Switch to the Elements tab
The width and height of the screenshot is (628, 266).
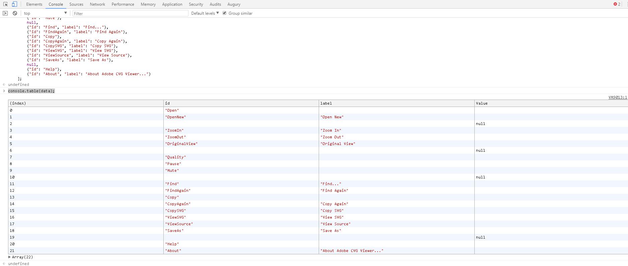point(34,4)
